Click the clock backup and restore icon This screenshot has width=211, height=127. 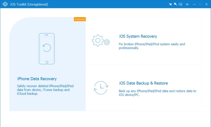101,88
